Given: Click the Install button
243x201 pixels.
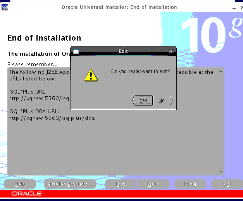Looking at the screenshot, I should pyautogui.click(x=190, y=184).
